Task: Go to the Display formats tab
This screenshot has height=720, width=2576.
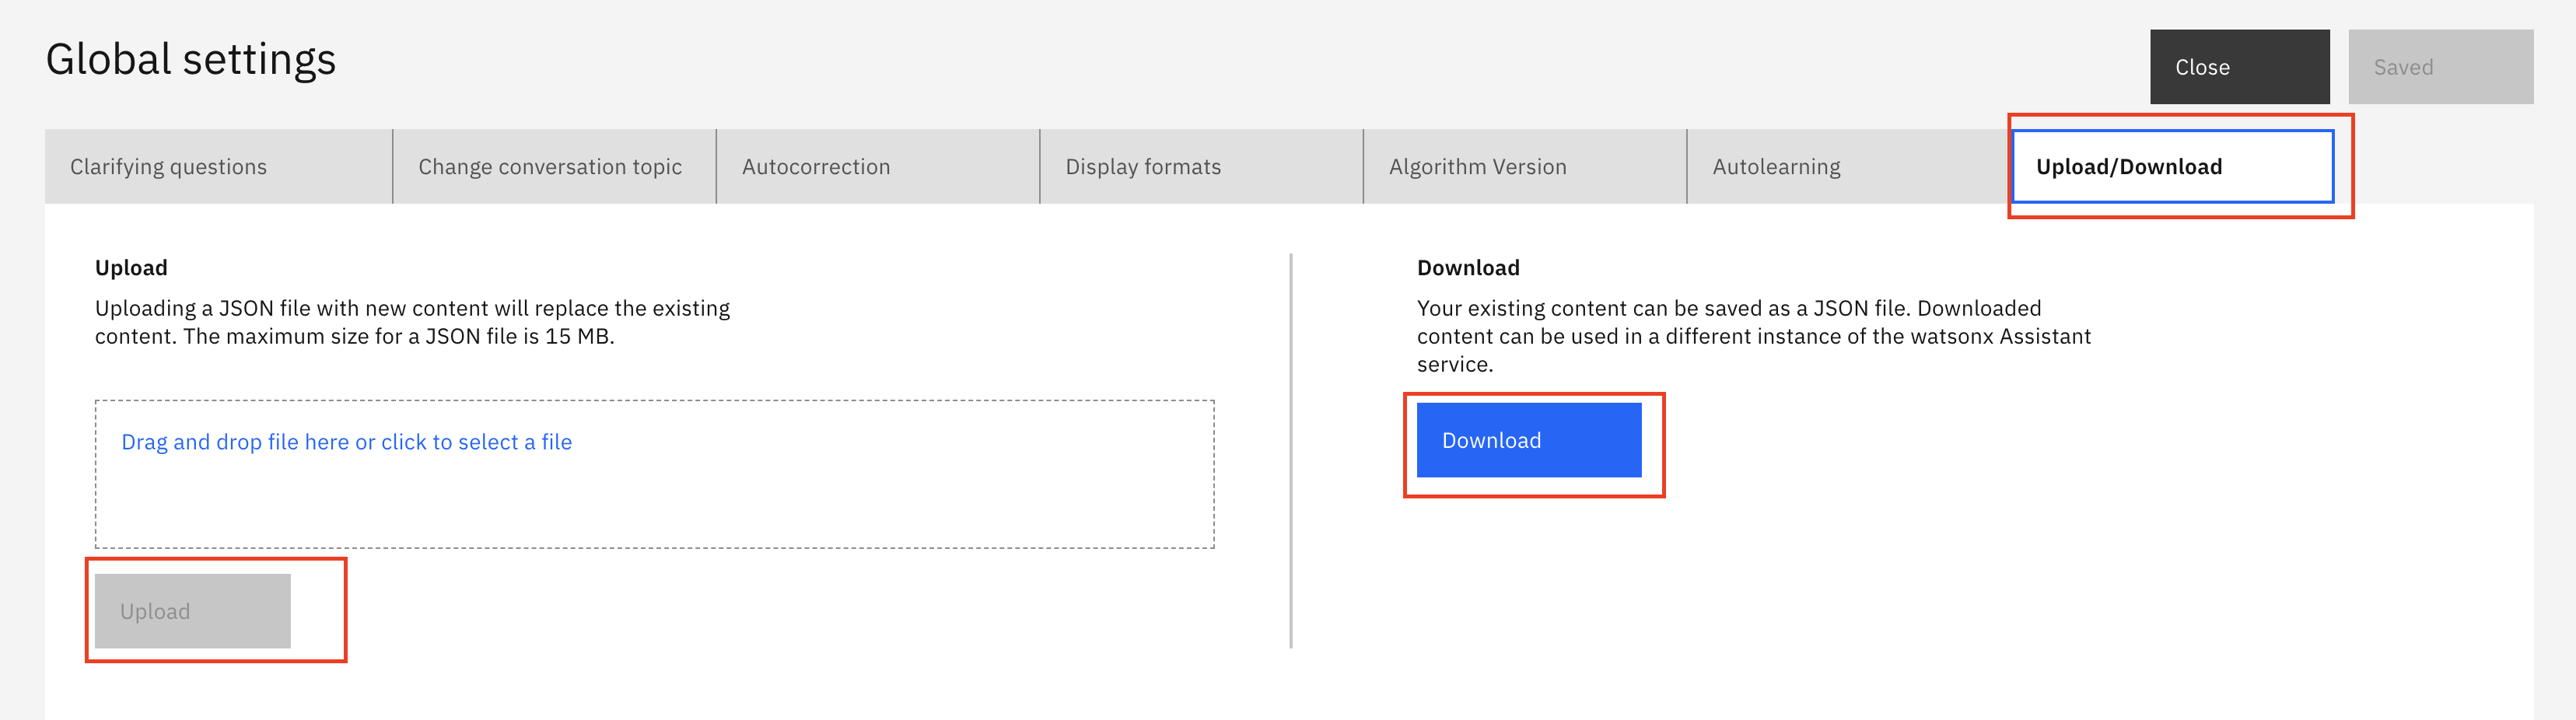Action: click(1200, 167)
